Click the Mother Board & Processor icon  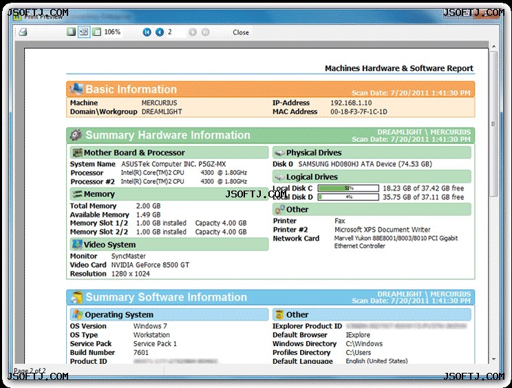tap(77, 153)
